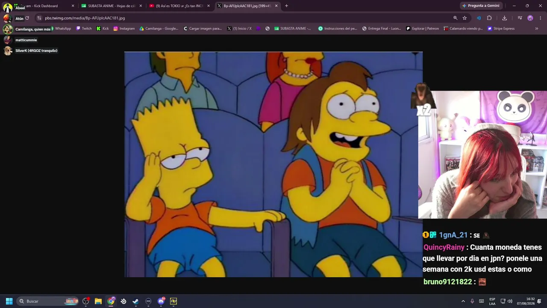The image size is (547, 308).
Task: Open the network and volume quick settings
Action: pyautogui.click(x=506, y=301)
